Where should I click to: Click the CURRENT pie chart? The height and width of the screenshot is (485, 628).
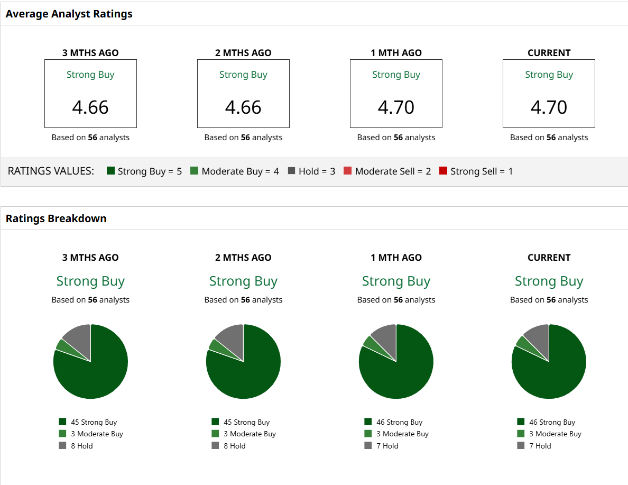549,362
